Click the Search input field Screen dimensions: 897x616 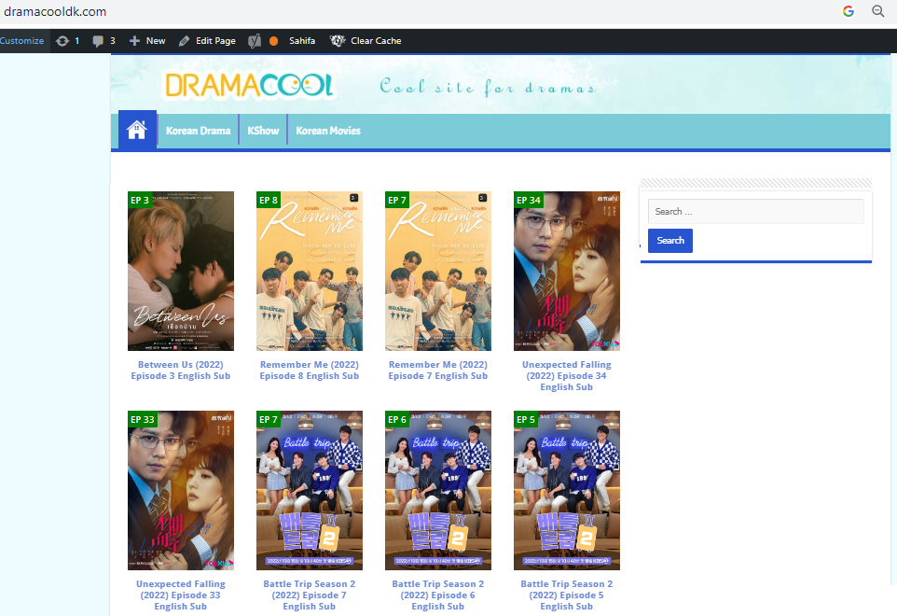pos(755,211)
